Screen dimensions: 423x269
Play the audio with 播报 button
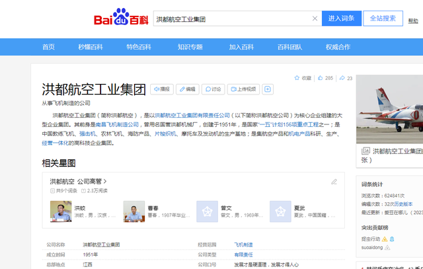coord(162,89)
